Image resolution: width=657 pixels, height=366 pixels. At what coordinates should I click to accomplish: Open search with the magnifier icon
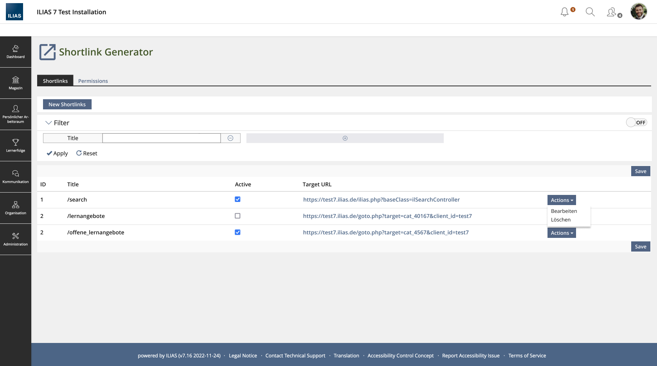590,12
